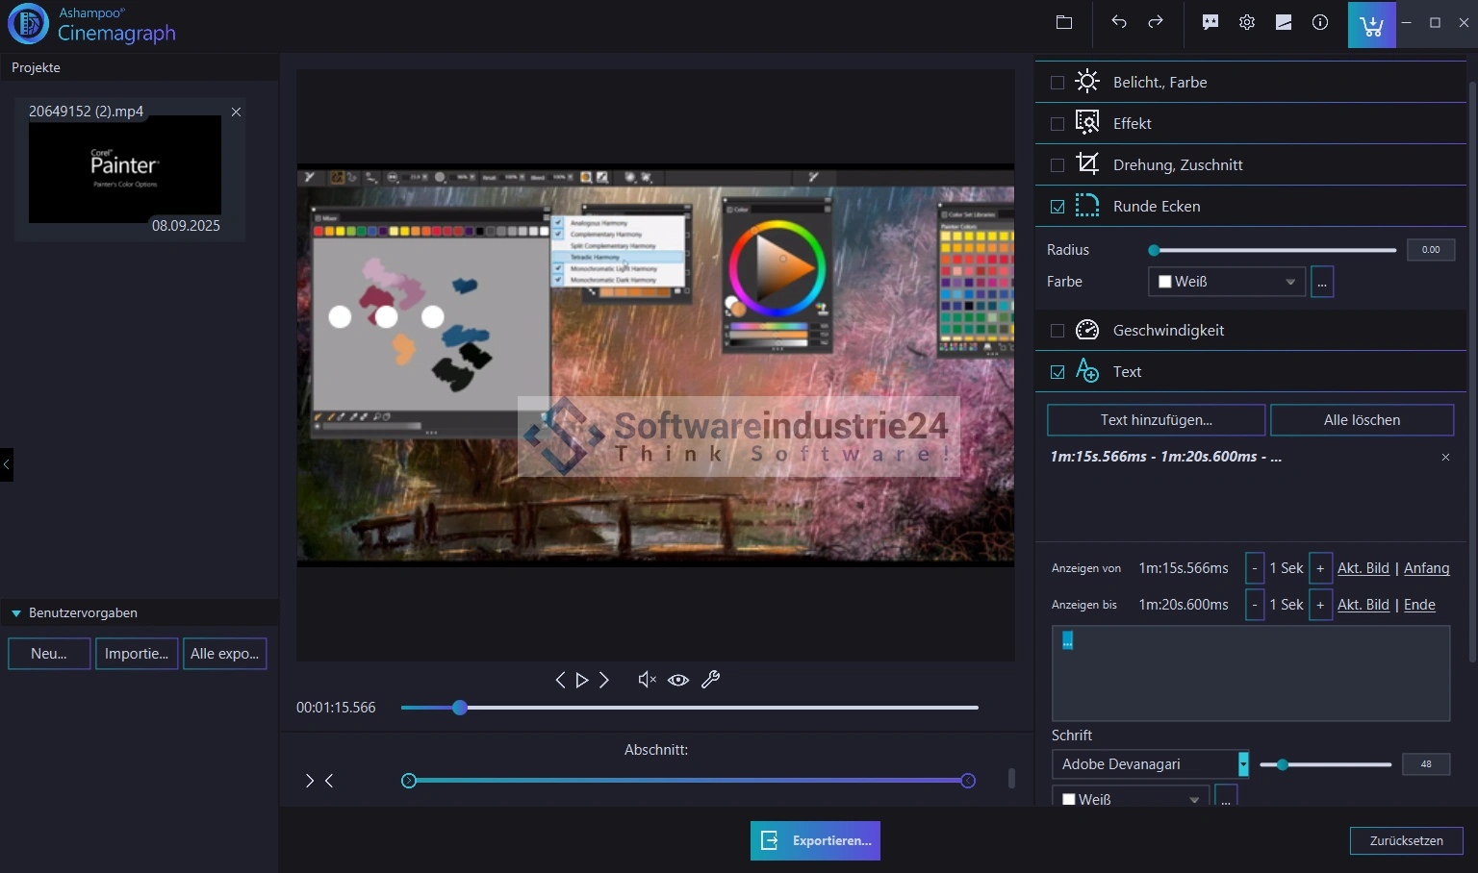Click the Radius slider handle
Image resolution: width=1478 pixels, height=873 pixels.
click(x=1154, y=250)
